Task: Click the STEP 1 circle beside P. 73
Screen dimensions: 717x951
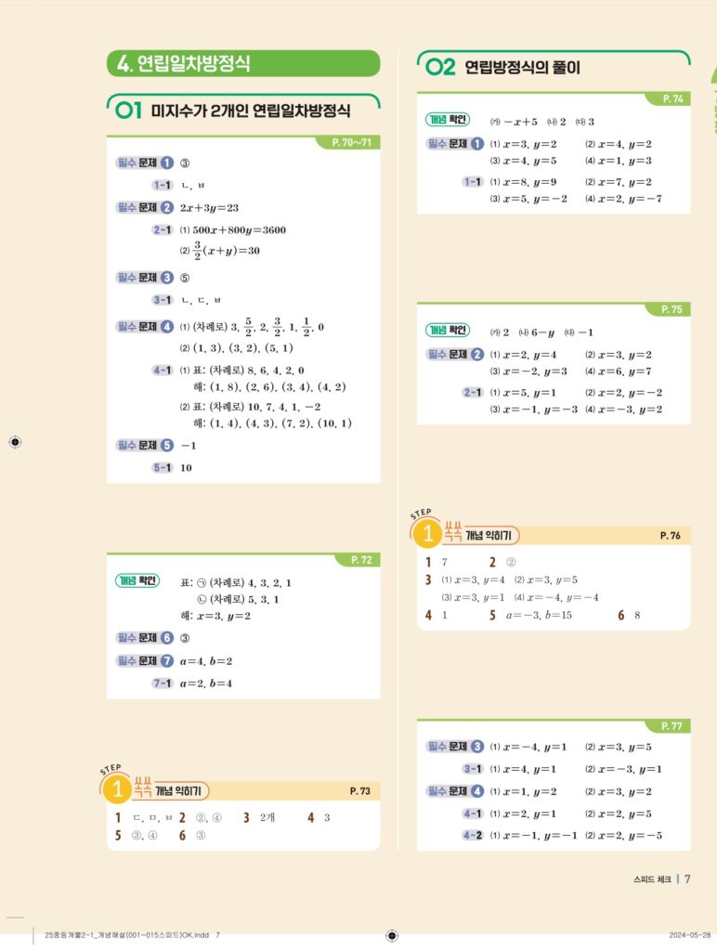Action: [118, 791]
